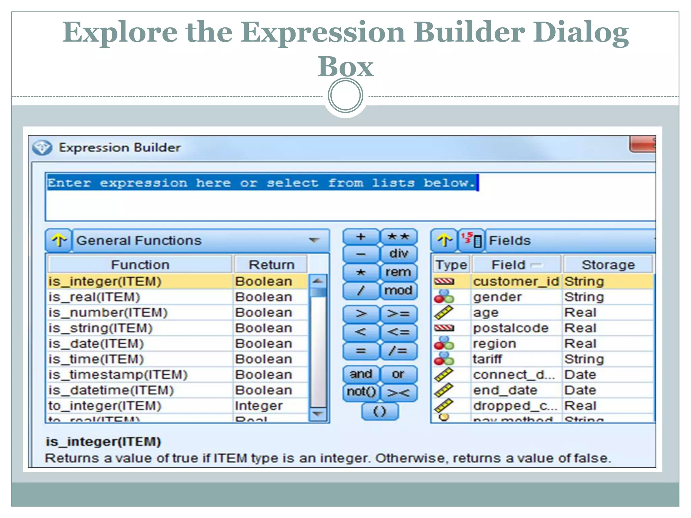691x518 pixels.
Task: Click the yellow up arrow beside General Functions
Action: [x=59, y=240]
